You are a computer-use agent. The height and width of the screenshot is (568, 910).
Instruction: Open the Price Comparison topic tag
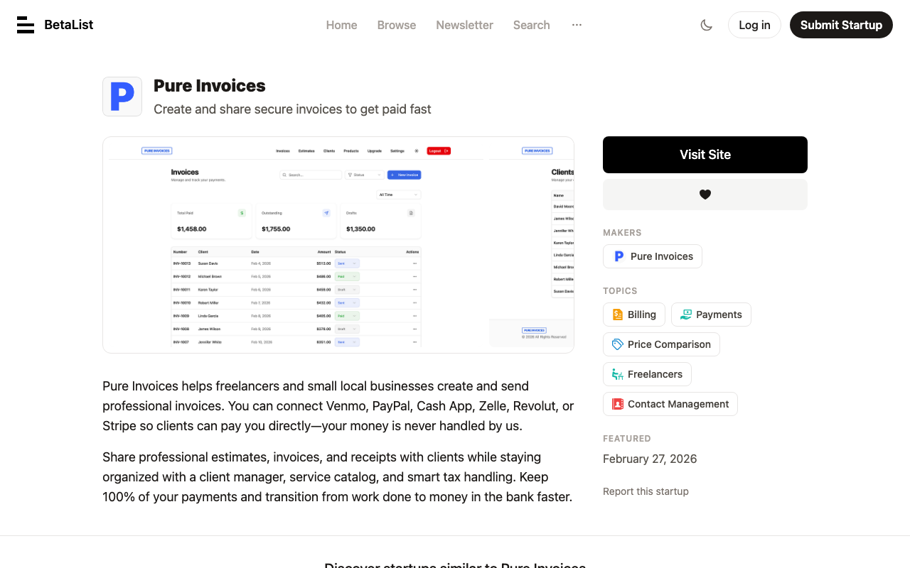coord(661,344)
